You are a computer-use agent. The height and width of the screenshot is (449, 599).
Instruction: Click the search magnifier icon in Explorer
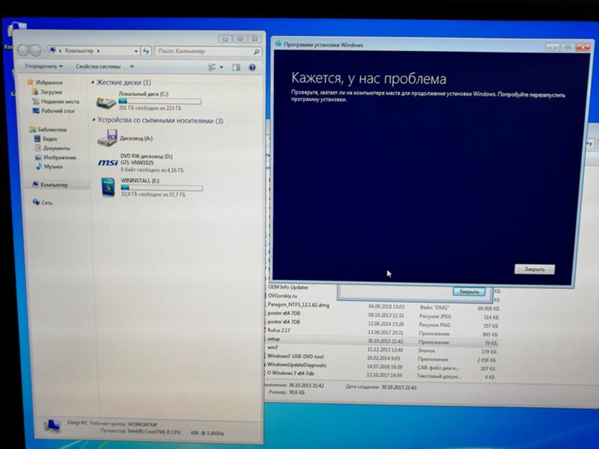pos(256,52)
